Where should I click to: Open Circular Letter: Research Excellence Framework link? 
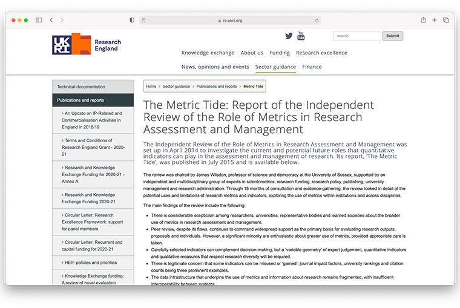coord(92,222)
